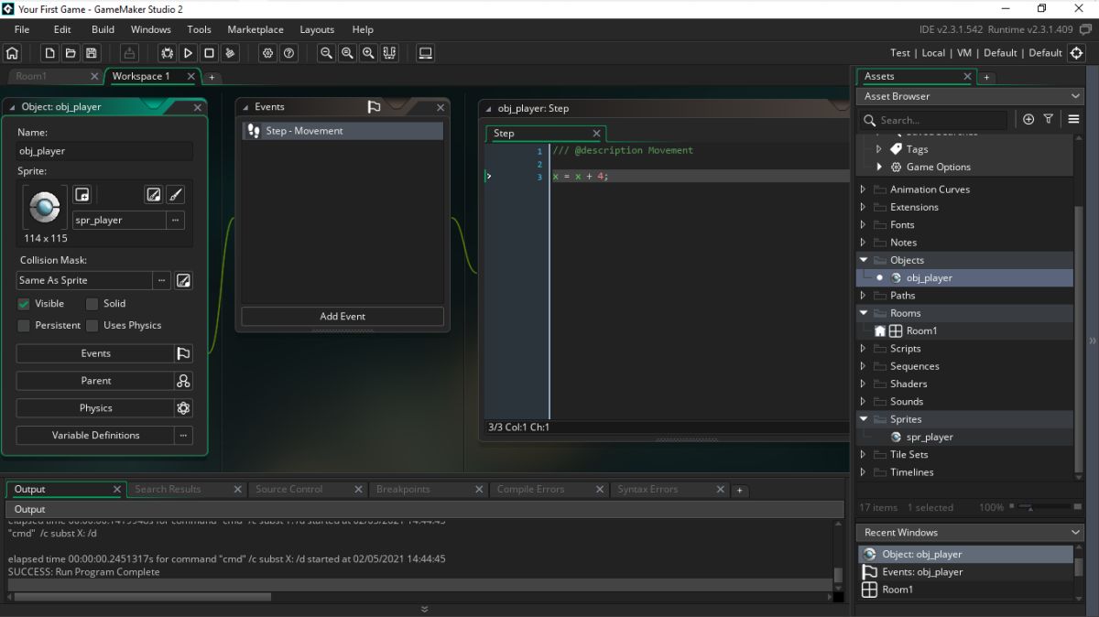Switch to the Compile Errors tab

tap(549, 489)
